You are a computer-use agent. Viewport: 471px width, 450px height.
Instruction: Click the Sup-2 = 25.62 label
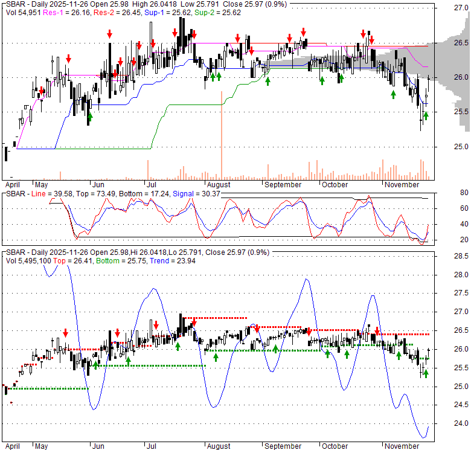tap(217, 13)
